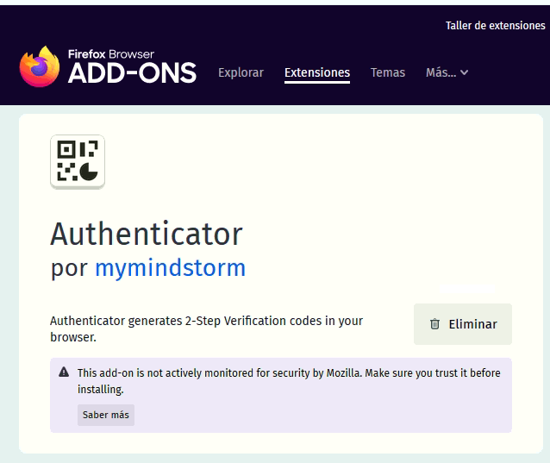The height and width of the screenshot is (463, 550).
Task: Click the ADD-ONS wordmark in header
Action: (x=132, y=74)
